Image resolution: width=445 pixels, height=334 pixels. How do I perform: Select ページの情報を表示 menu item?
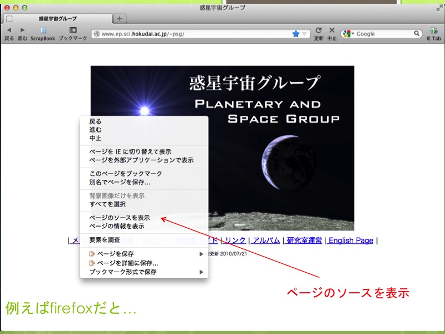click(144, 227)
